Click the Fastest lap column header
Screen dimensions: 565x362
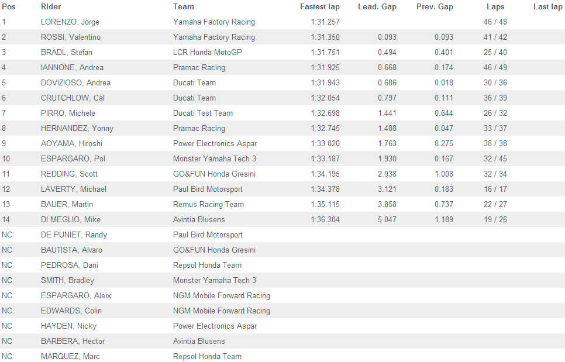pyautogui.click(x=319, y=7)
